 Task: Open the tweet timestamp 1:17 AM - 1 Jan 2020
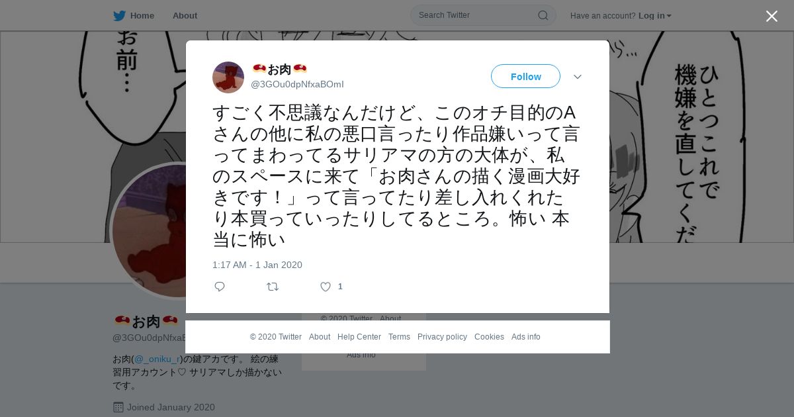click(x=257, y=265)
